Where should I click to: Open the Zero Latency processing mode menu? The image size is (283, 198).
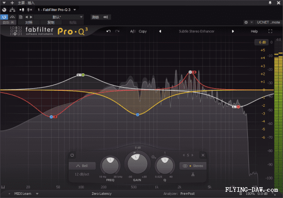pos(101,194)
